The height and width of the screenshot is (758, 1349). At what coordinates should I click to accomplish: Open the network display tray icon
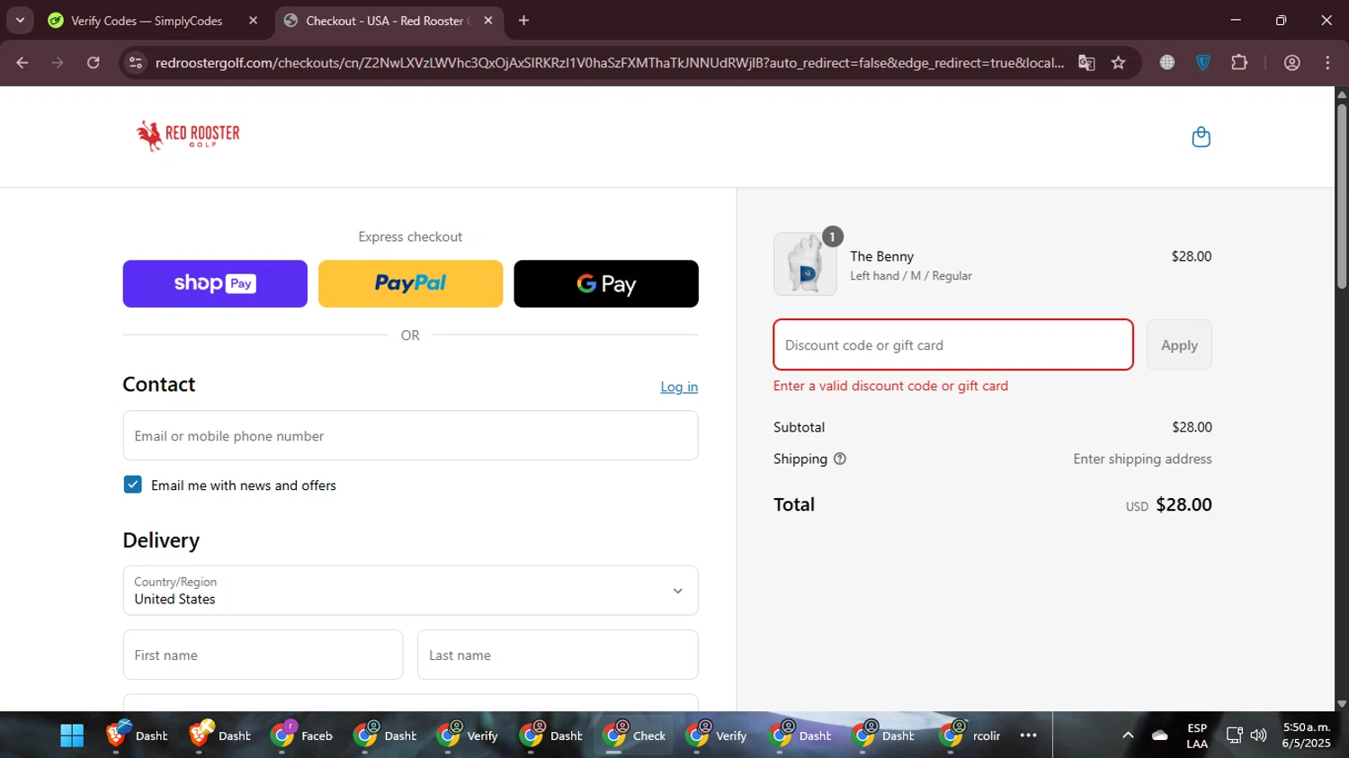point(1234,736)
